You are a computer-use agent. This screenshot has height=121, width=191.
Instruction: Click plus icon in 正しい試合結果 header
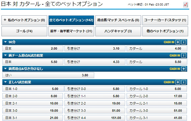(178, 82)
